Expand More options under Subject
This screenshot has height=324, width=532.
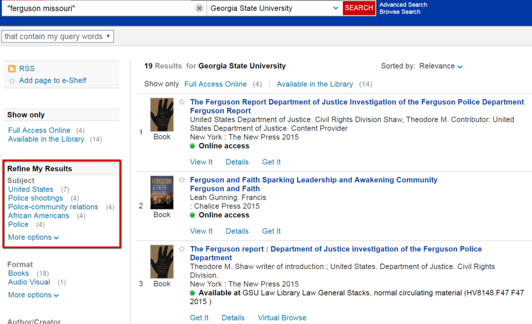point(33,237)
